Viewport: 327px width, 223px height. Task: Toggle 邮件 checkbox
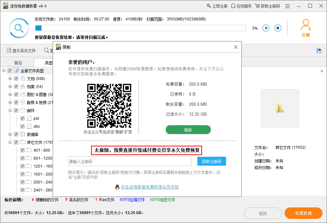click(16, 110)
